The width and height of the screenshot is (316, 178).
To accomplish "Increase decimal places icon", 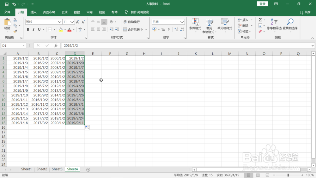I will [176, 30].
